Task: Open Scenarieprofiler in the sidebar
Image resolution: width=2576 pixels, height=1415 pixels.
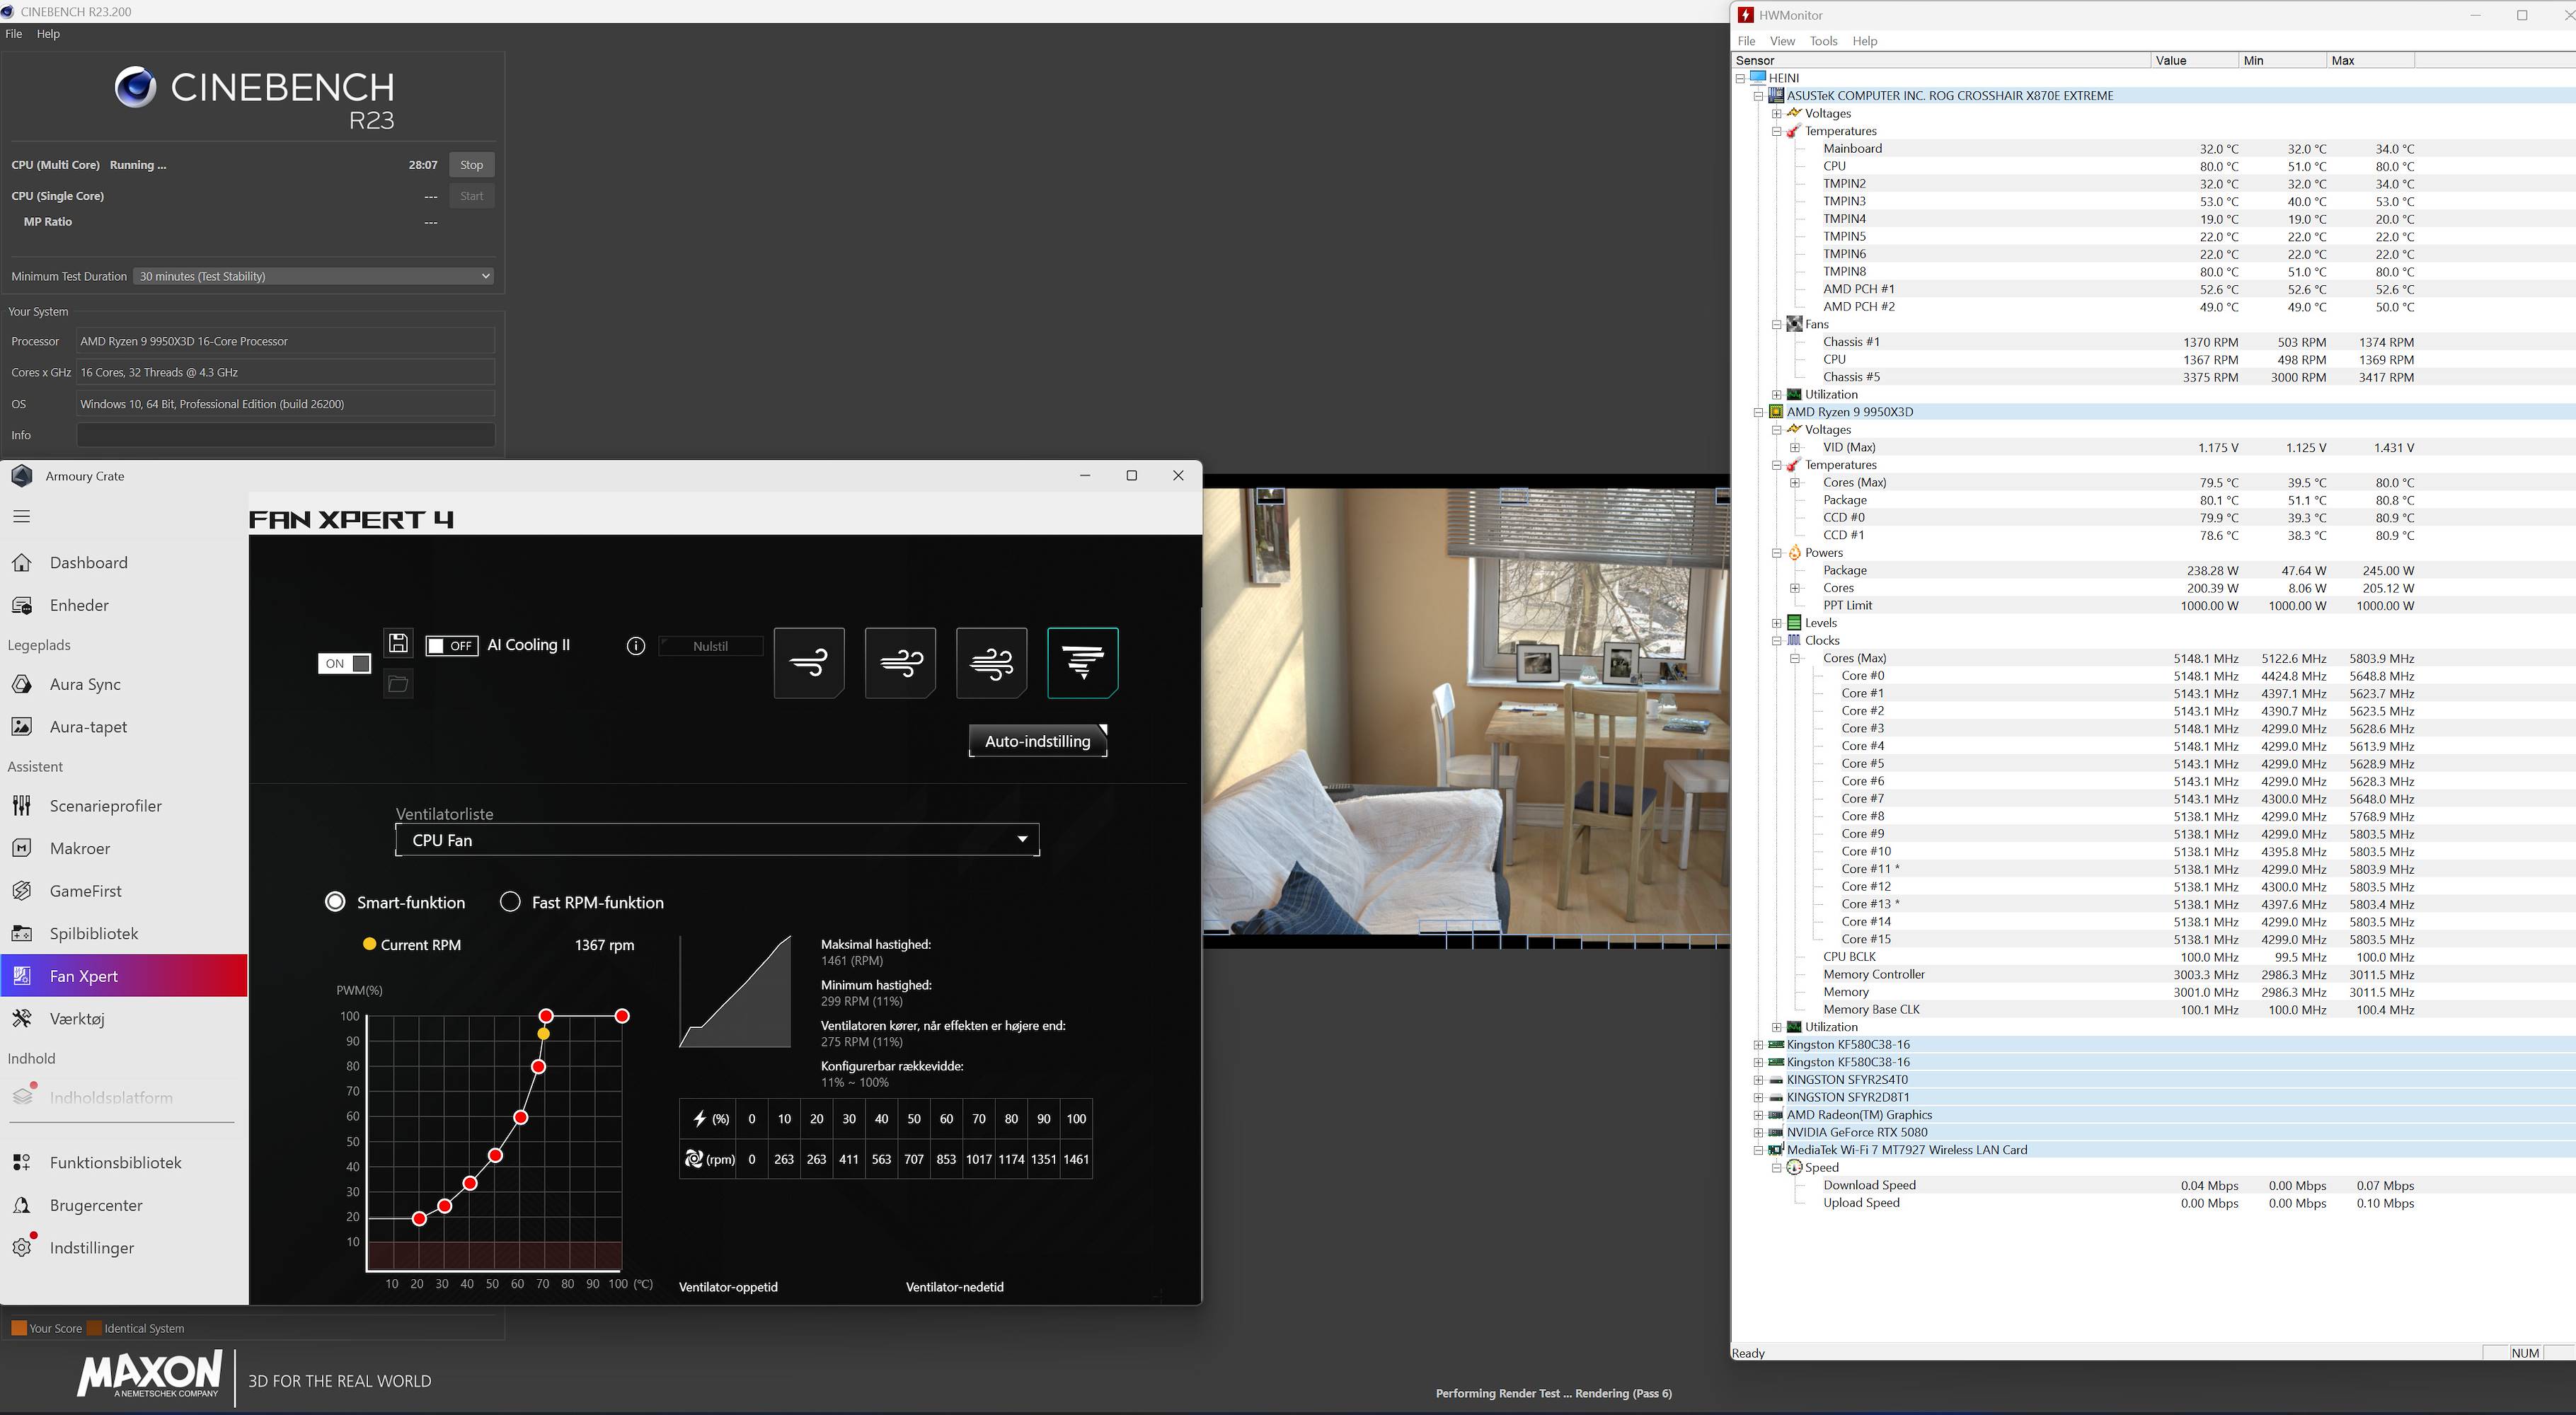Action: point(123,806)
